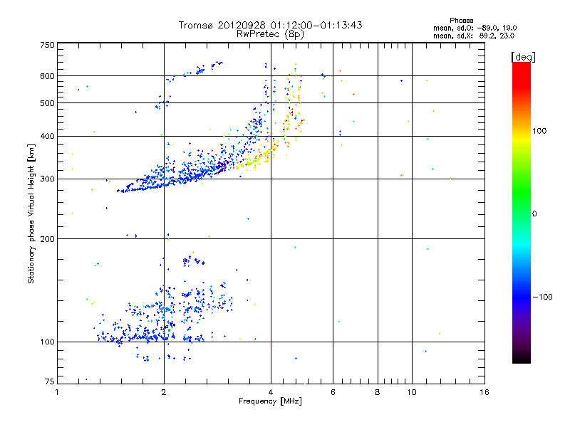This screenshot has width=570, height=427.
Task: Click the x-axis tick label "6"
Action: tap(333, 392)
